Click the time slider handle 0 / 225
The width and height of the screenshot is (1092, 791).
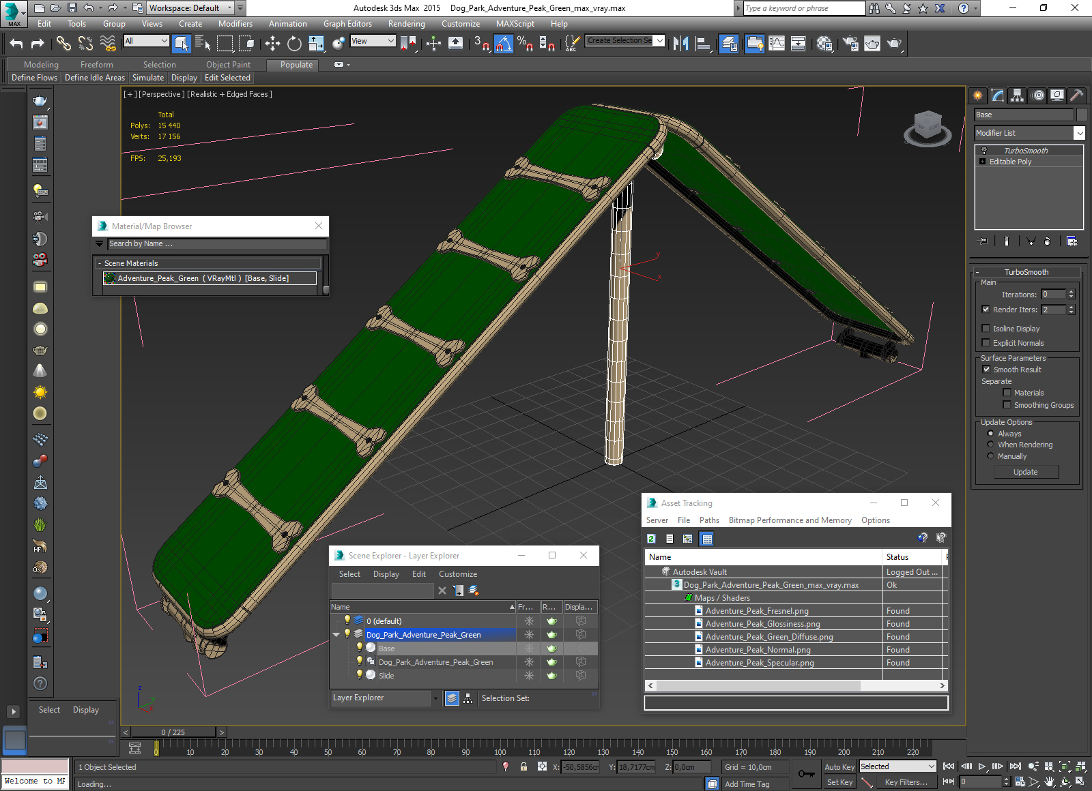tap(173, 732)
